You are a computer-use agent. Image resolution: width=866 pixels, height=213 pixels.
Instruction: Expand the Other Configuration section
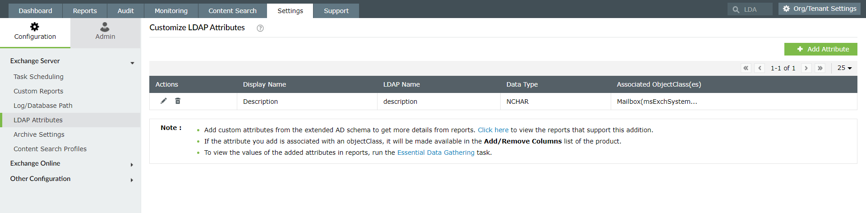(132, 180)
